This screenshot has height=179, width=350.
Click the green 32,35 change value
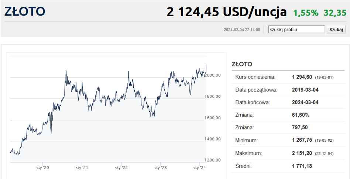click(x=335, y=13)
